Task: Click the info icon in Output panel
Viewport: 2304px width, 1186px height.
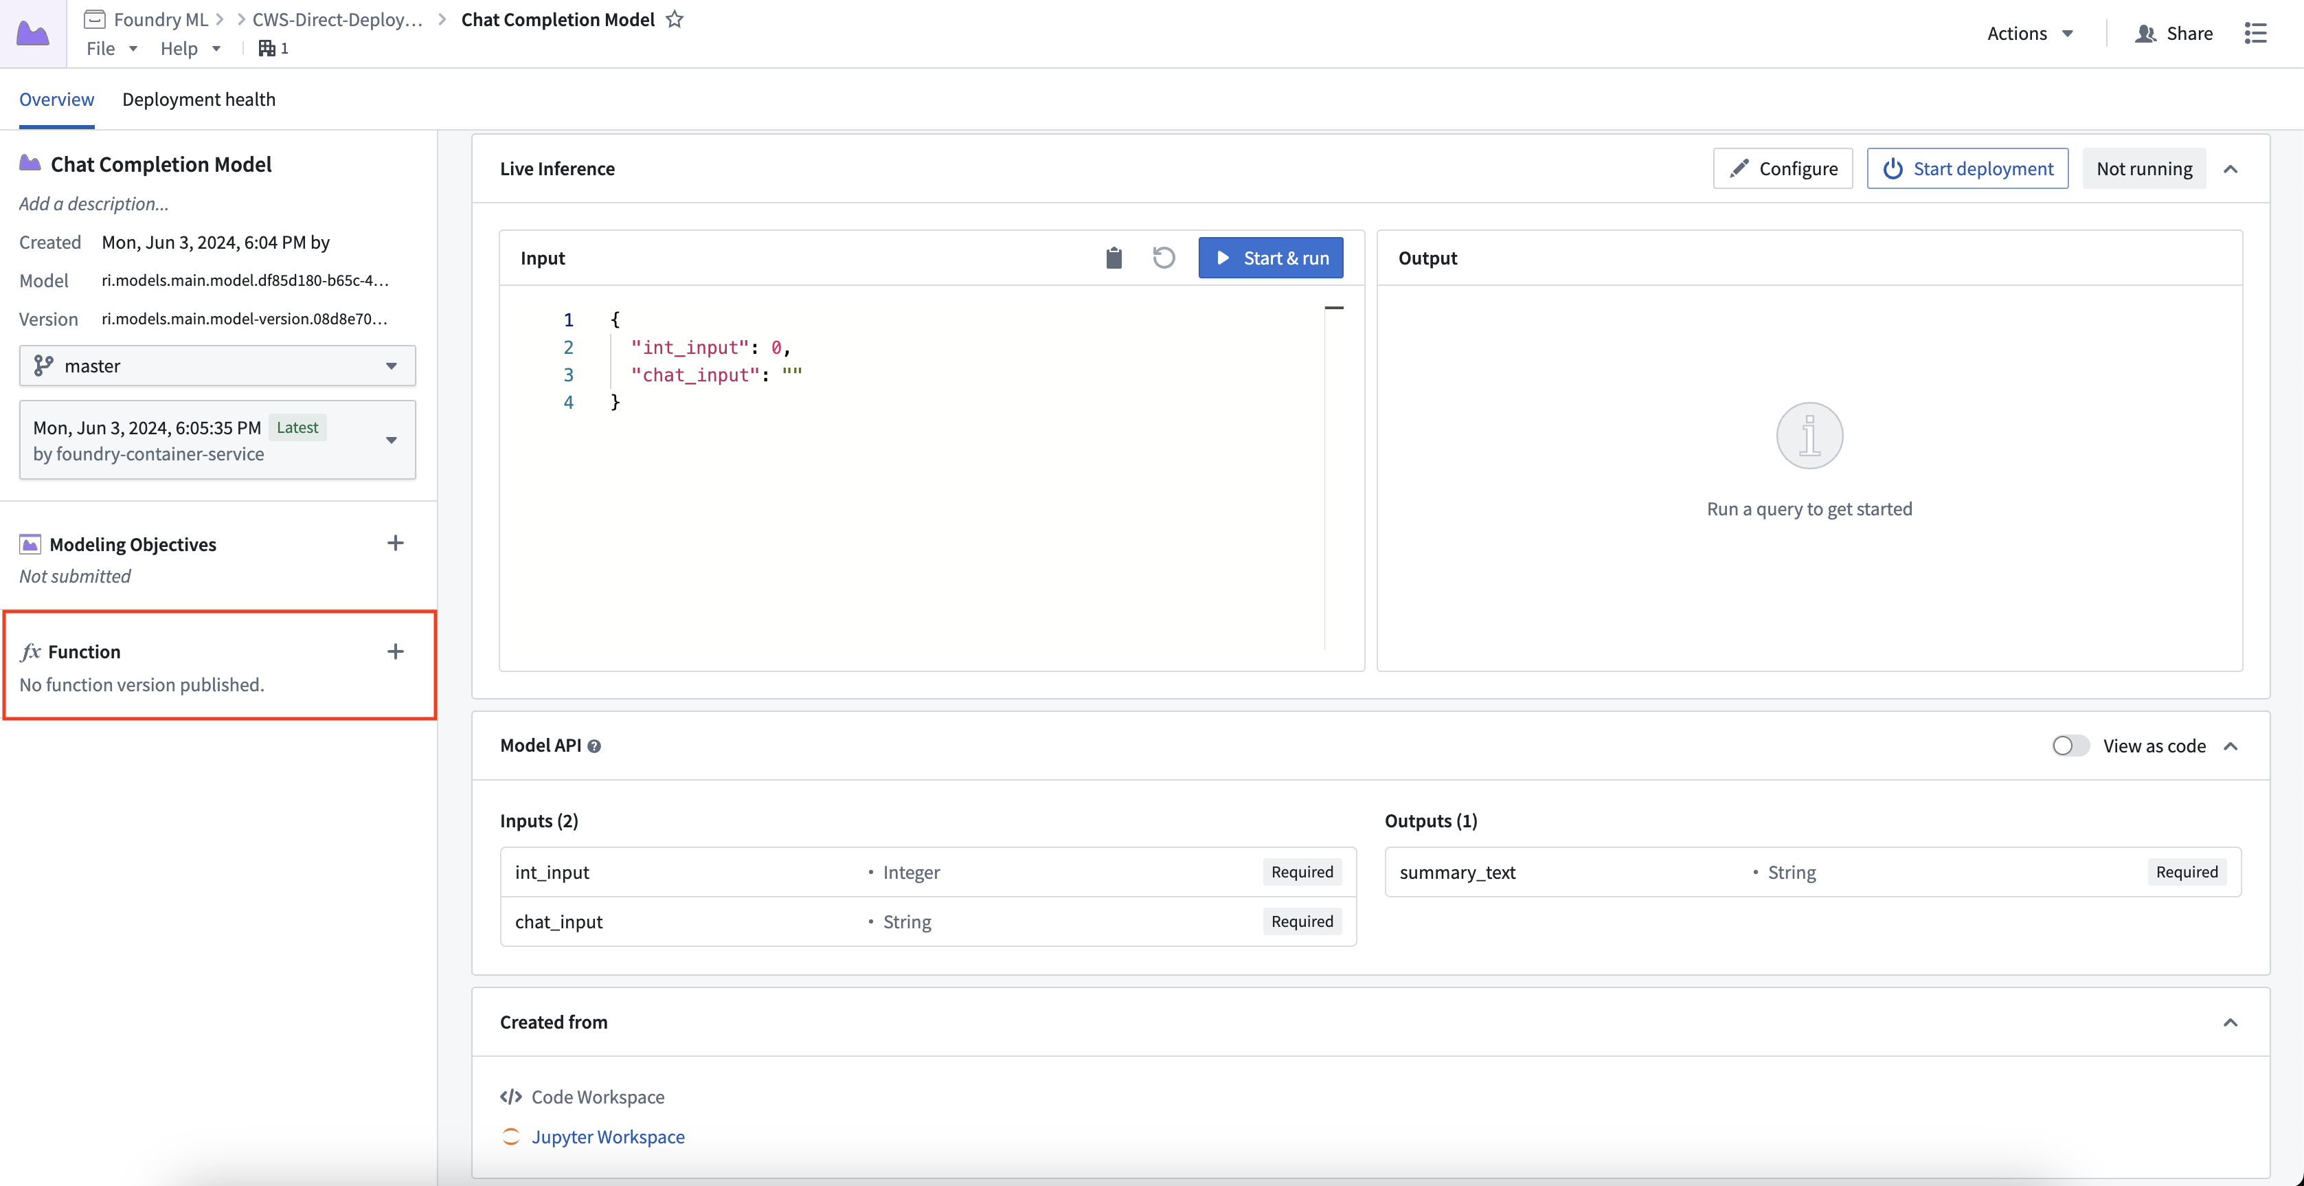Action: (1809, 436)
